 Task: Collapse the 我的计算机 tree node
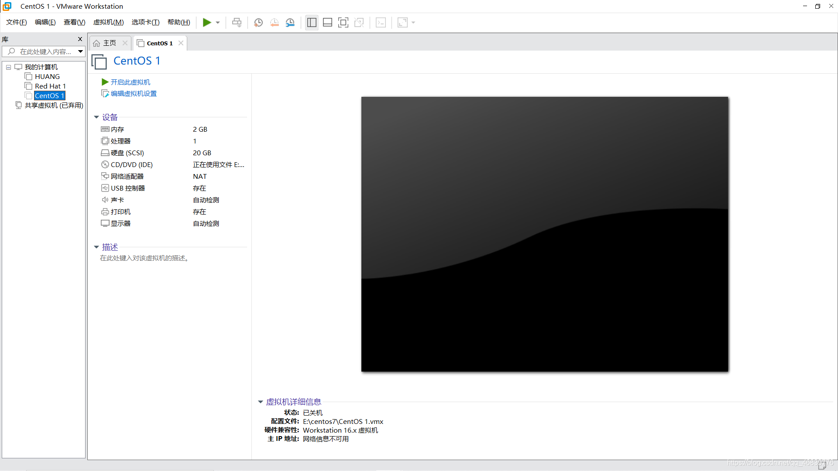coord(8,67)
